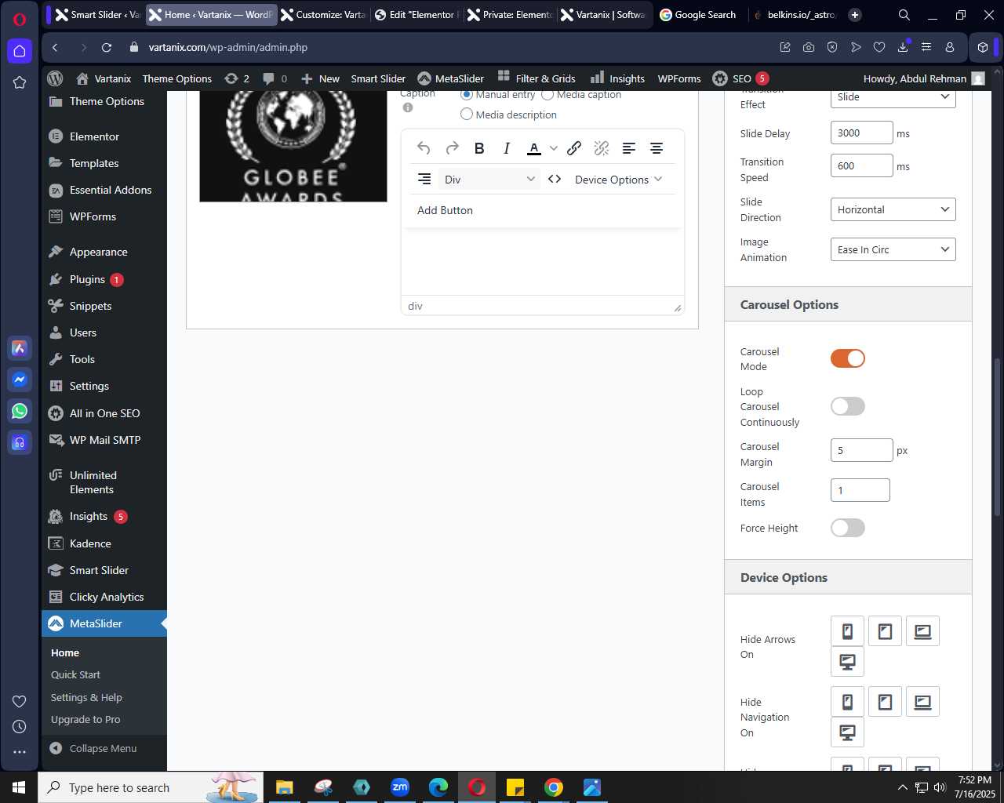Toggle Hide Navigation On smartphone icon
The height and width of the screenshot is (803, 1004).
pos(847,702)
